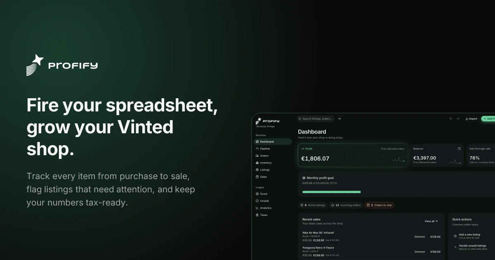Open the Balance card wallet icon
The height and width of the screenshot is (260, 495).
[459, 149]
